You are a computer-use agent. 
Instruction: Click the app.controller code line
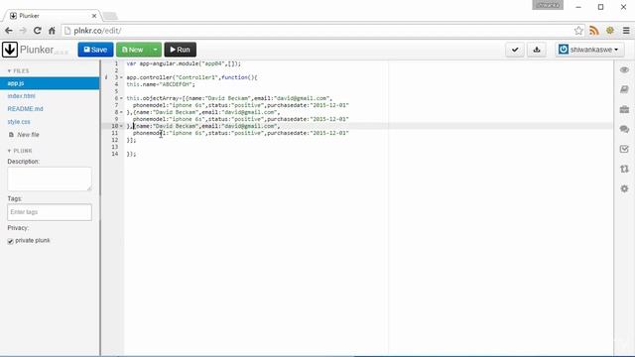click(x=191, y=77)
